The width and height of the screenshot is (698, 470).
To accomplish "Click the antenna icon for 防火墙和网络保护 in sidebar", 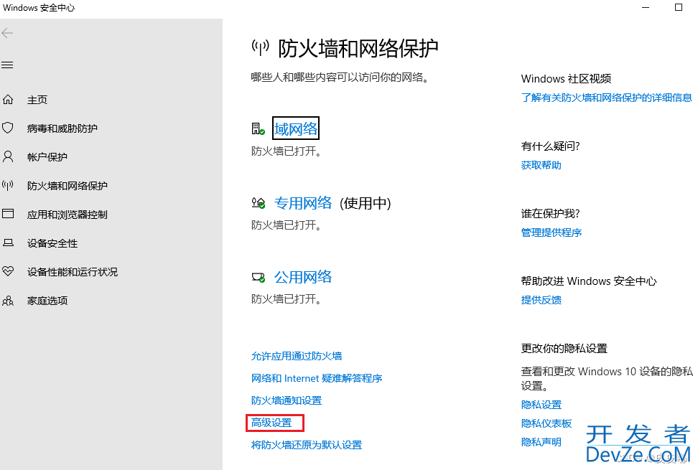I will [8, 185].
